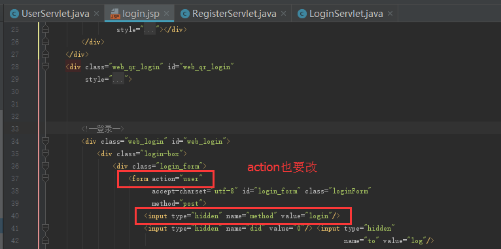This screenshot has height=249, width=501.
Task: Toggle the fold marker on line 41
Action: (46, 228)
